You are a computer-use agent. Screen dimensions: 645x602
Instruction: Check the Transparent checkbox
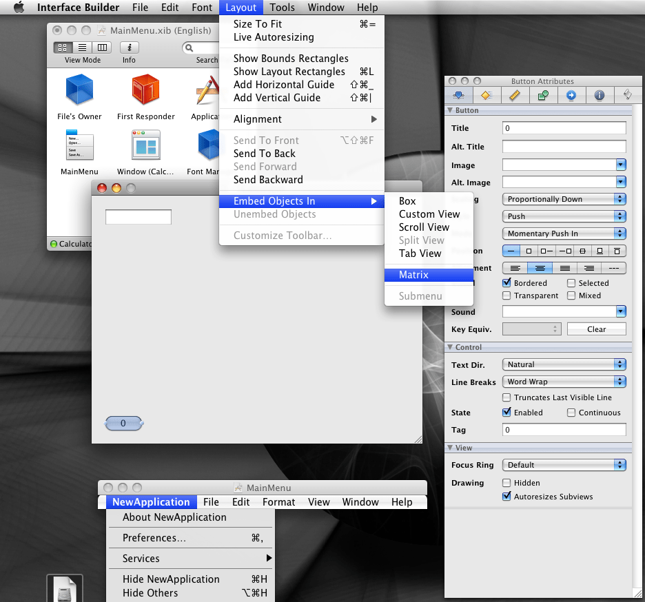(506, 295)
